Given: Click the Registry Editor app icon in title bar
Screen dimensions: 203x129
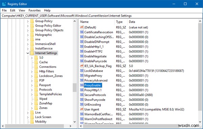Looking at the screenshot, I should coord(4,4).
